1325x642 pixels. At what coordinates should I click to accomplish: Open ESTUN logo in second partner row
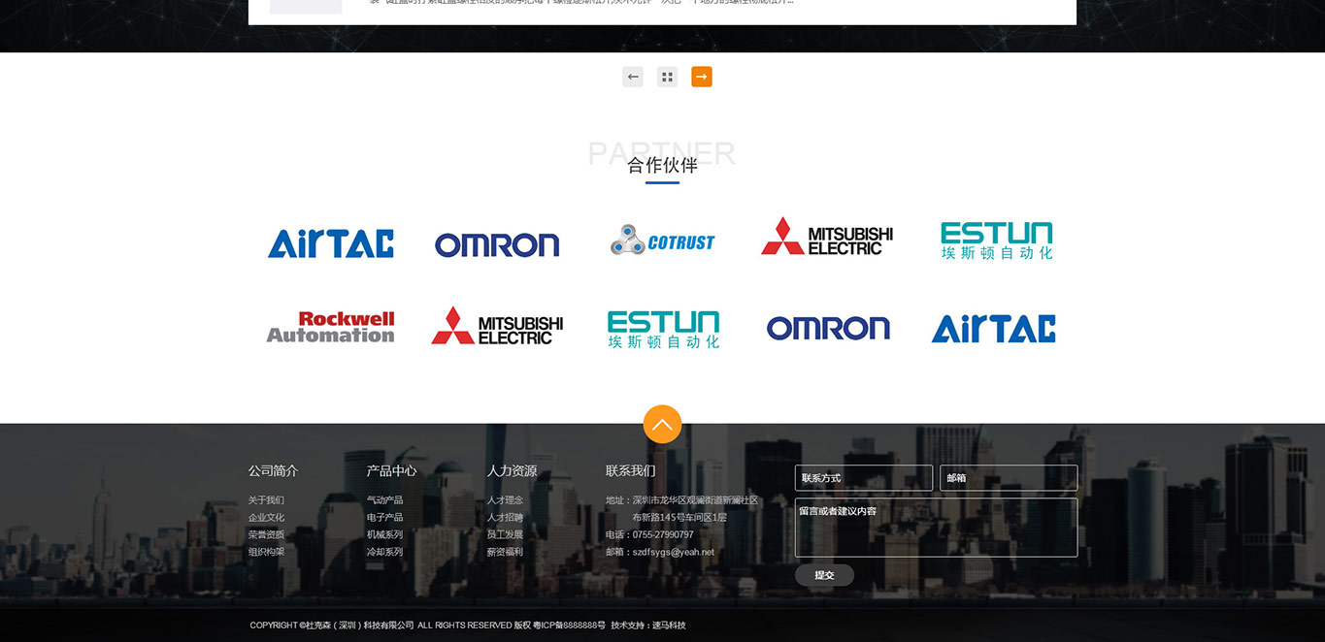[664, 329]
